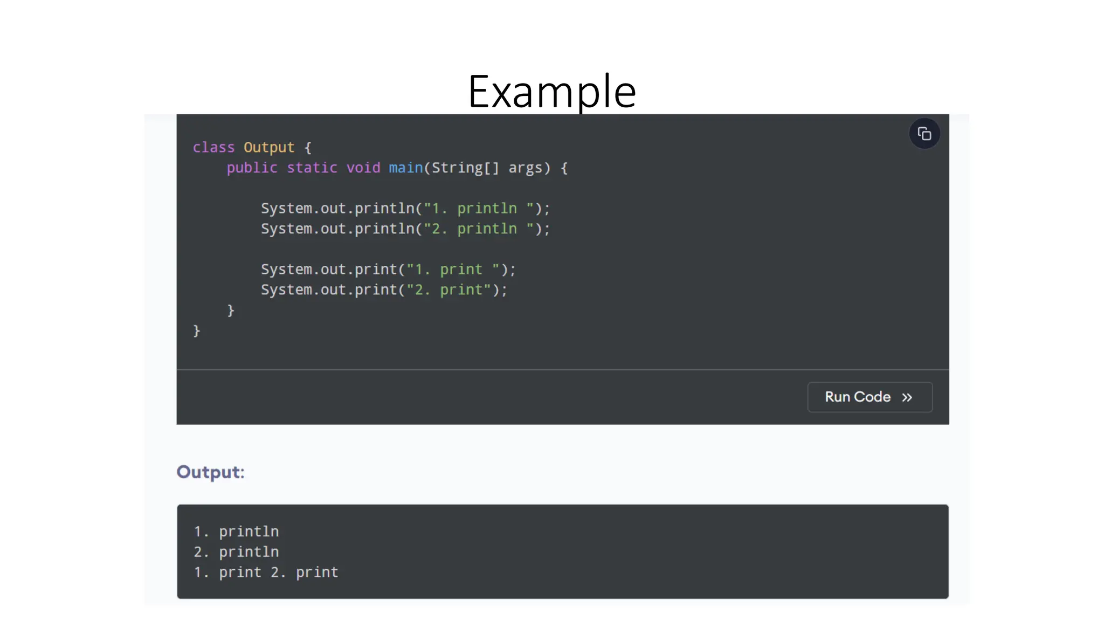Click the void keyword in code
Image resolution: width=1104 pixels, height=621 pixels.
[x=363, y=168]
